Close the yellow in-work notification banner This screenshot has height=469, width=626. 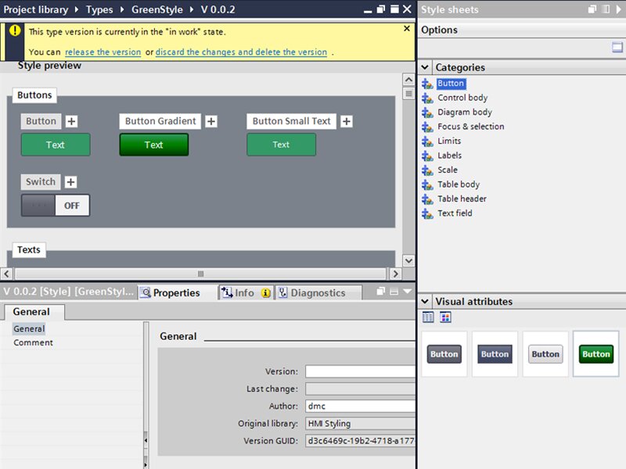[x=407, y=29]
